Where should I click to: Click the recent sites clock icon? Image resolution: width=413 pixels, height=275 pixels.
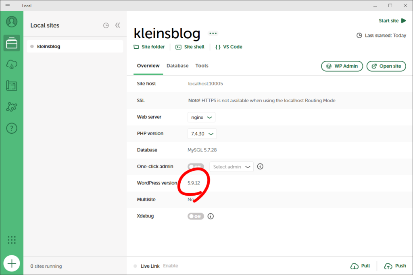click(106, 25)
